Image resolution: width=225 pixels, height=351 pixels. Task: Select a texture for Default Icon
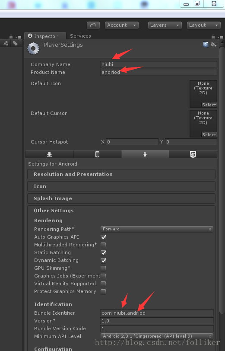(x=209, y=105)
